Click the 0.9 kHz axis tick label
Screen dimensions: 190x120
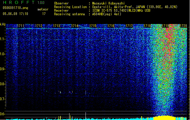[x=2, y=69]
